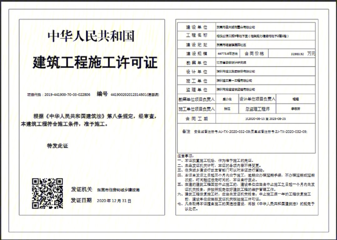
Task: Click the 勘察单位 label cell
Action: pos(197,63)
